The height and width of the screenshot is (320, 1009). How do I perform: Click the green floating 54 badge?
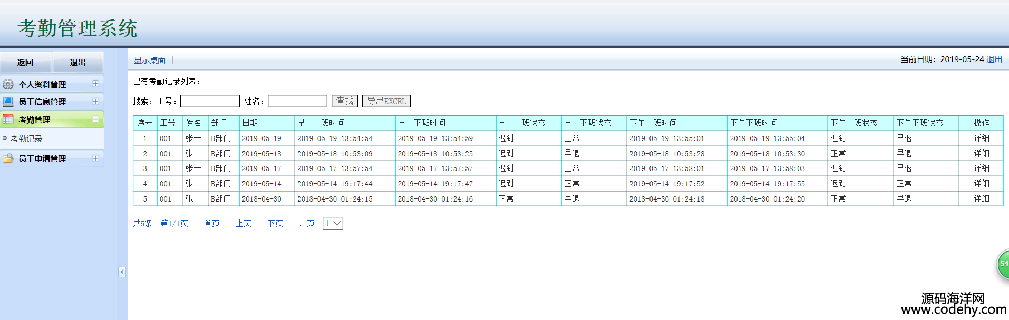[1002, 264]
